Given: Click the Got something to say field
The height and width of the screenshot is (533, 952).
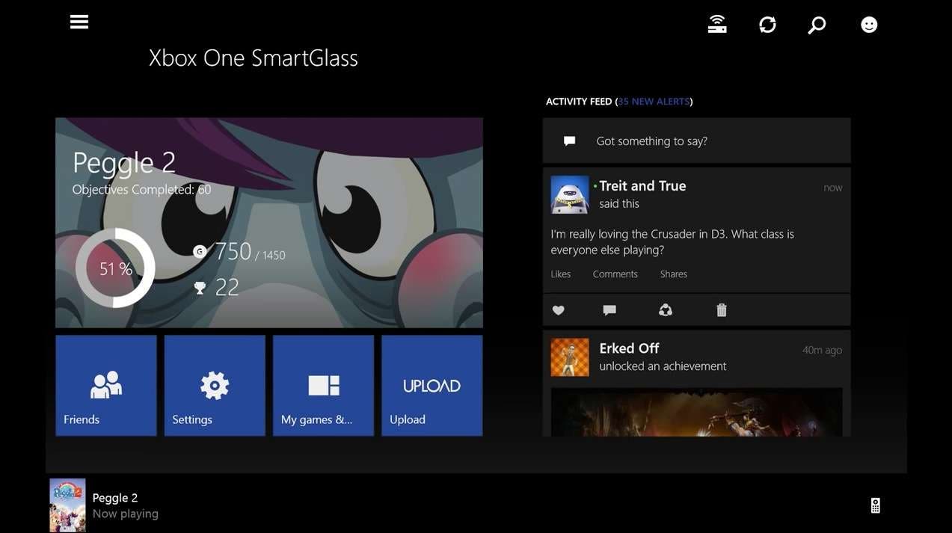Looking at the screenshot, I should coord(697,141).
